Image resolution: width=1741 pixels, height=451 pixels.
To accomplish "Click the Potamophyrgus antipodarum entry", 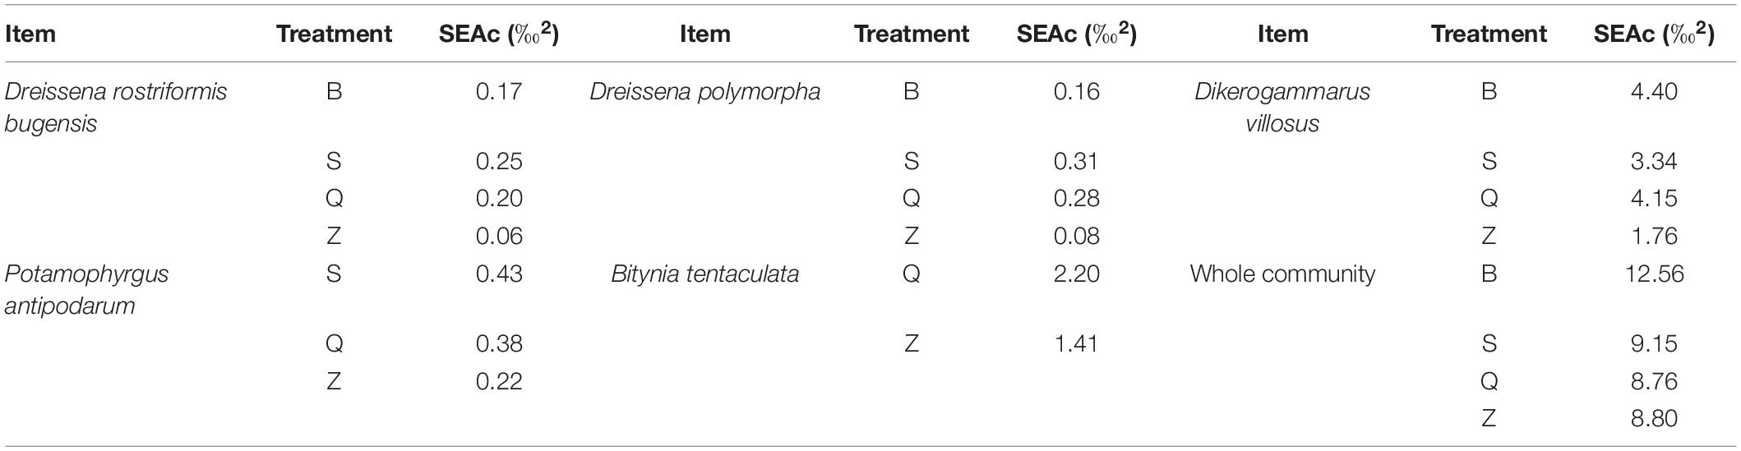I will click(86, 289).
